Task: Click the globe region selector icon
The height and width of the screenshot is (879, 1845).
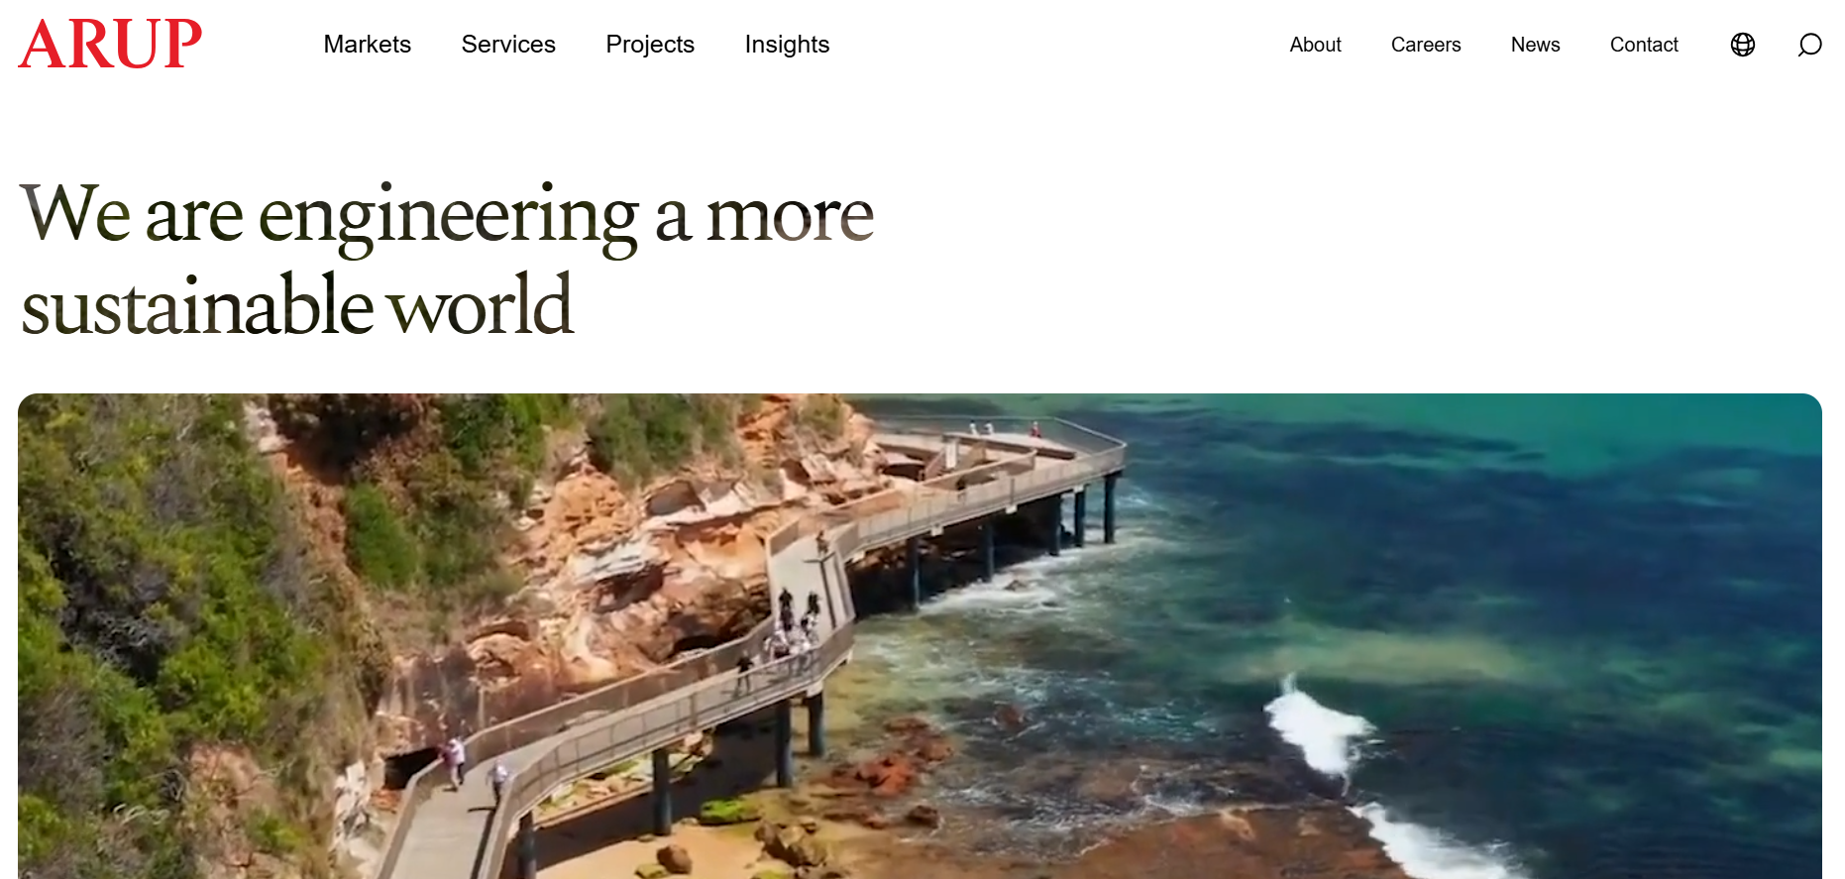Action: tap(1743, 45)
